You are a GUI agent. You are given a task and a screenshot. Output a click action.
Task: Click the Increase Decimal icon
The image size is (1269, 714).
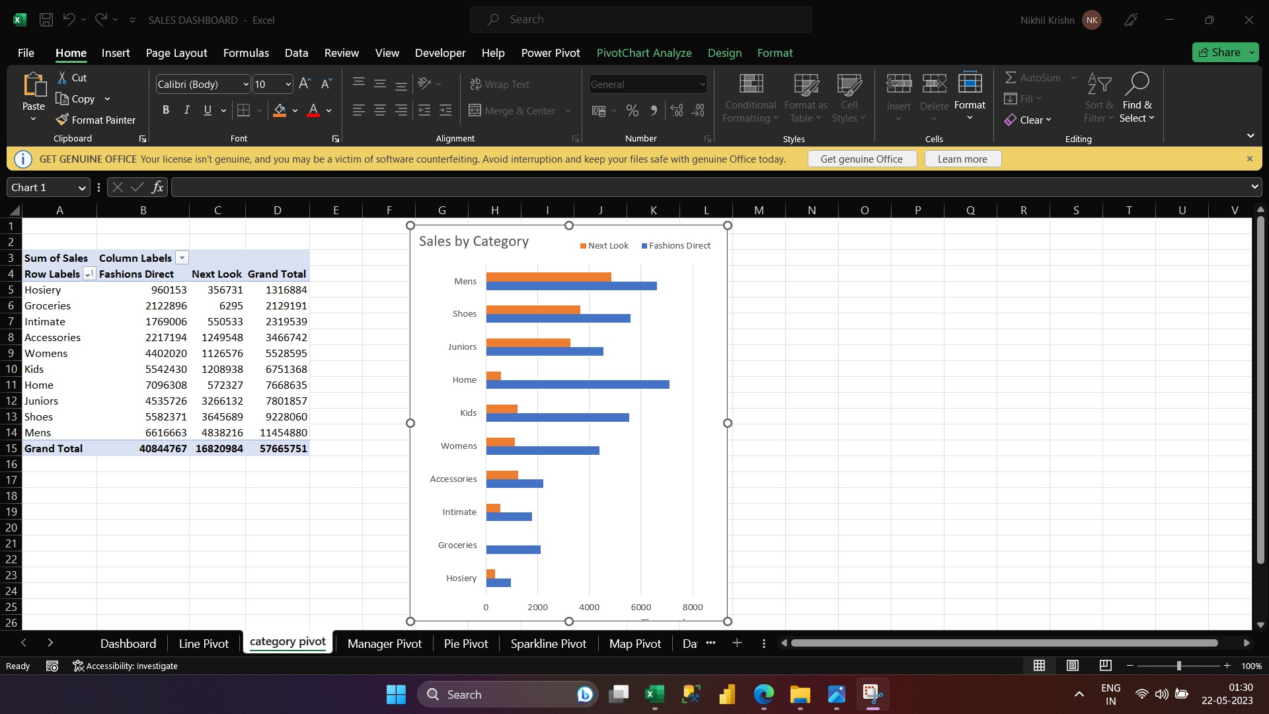point(676,110)
